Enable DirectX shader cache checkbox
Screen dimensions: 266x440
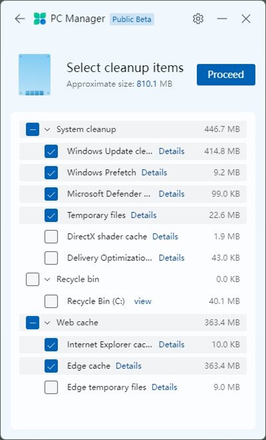coord(51,237)
